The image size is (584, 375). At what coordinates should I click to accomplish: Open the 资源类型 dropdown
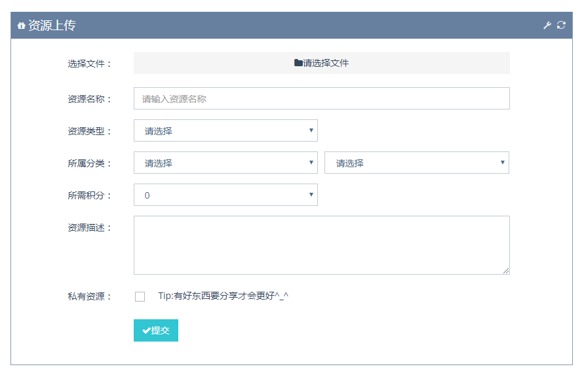(x=225, y=130)
